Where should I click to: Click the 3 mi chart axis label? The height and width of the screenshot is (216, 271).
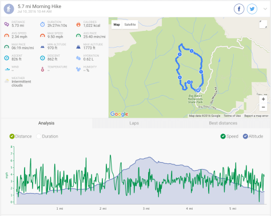pyautogui.click(x=146, y=209)
